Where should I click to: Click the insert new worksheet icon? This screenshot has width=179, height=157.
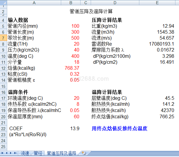[84, 153]
